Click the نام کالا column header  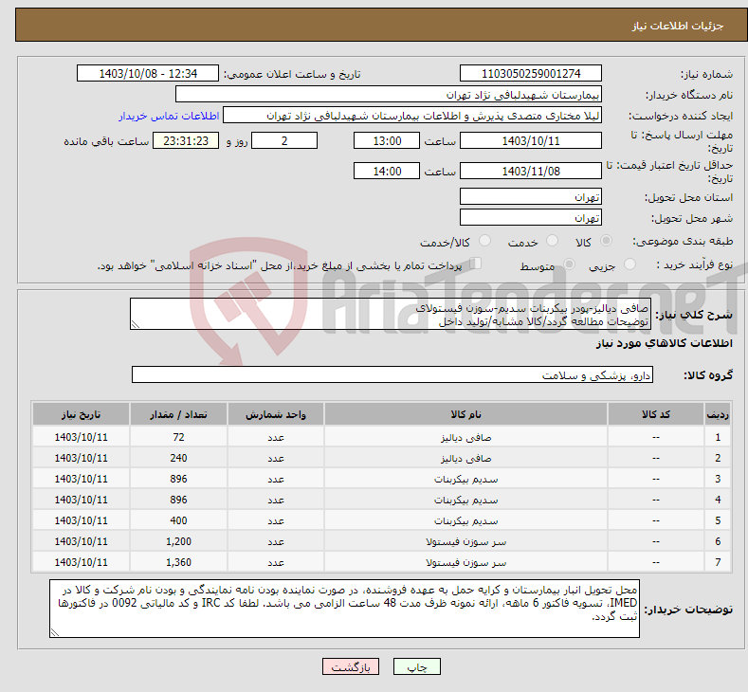tap(465, 414)
